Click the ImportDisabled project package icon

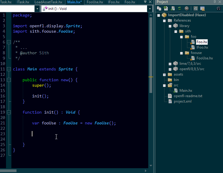pyautogui.click(x=164, y=15)
